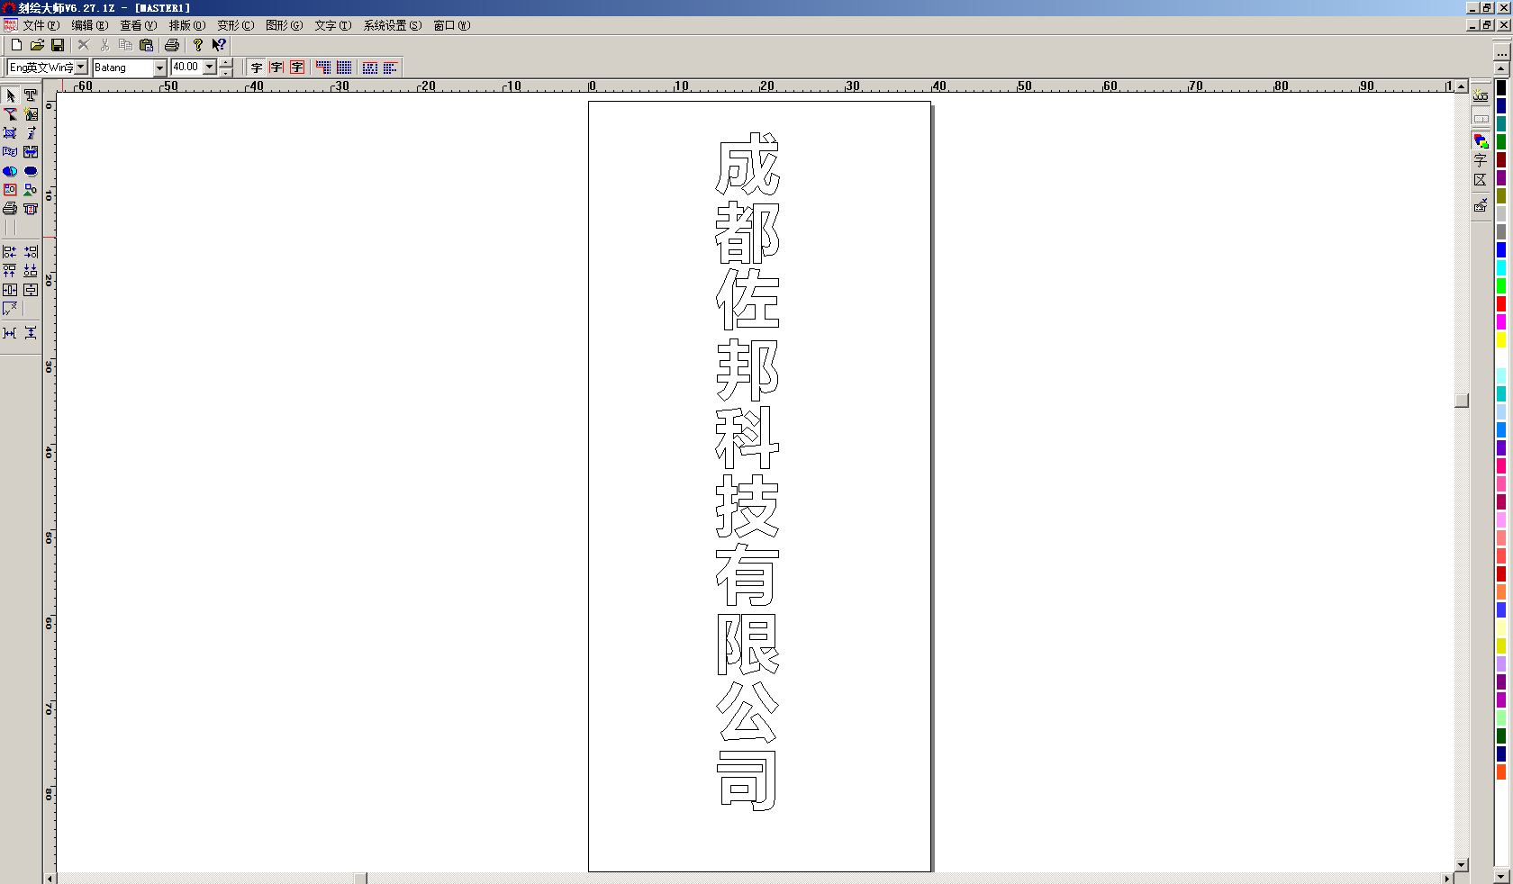The height and width of the screenshot is (884, 1513).
Task: Expand the 40.00 font size dropdown
Action: coord(210,68)
